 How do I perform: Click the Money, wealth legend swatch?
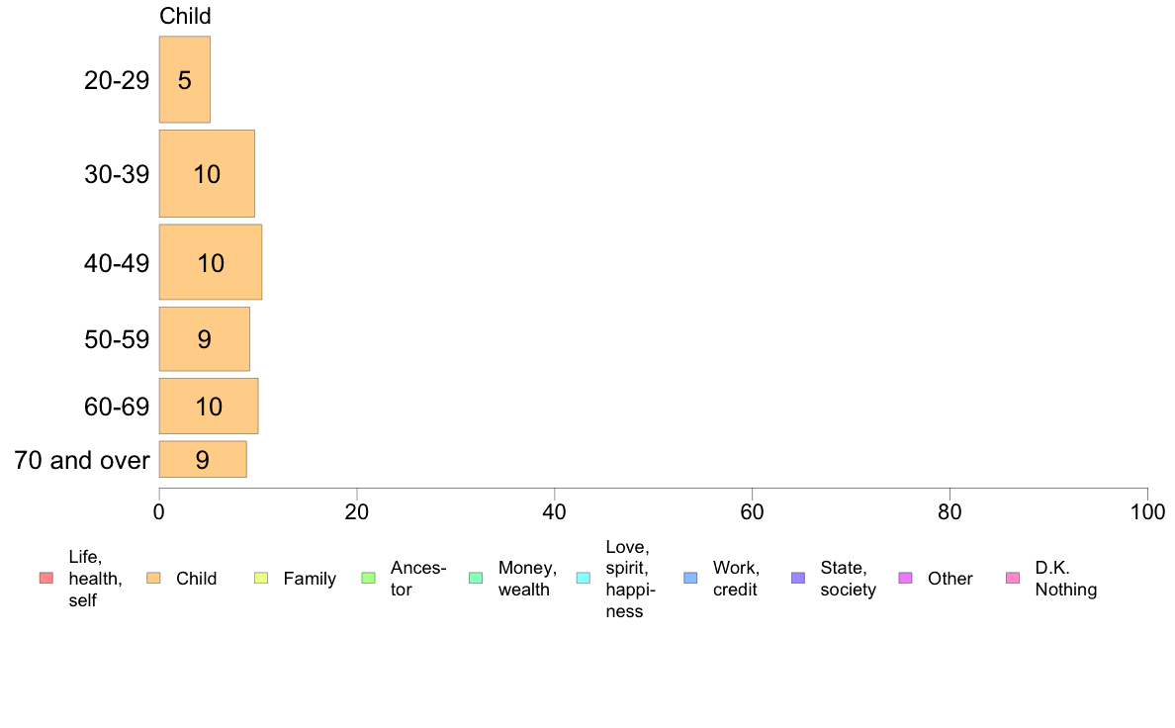(476, 578)
